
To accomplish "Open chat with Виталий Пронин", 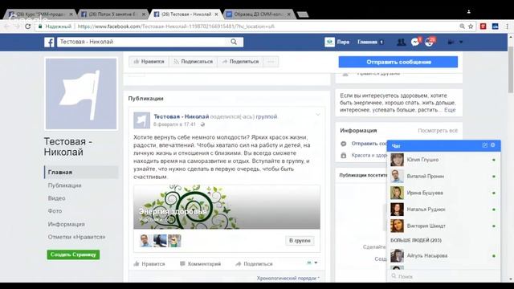I will [x=443, y=177].
